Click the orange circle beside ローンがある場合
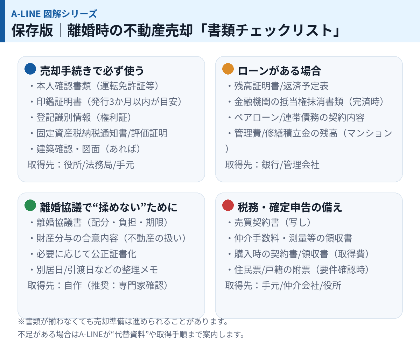 point(228,69)
